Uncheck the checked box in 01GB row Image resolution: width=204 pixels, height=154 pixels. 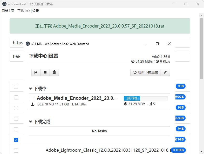(16, 140)
